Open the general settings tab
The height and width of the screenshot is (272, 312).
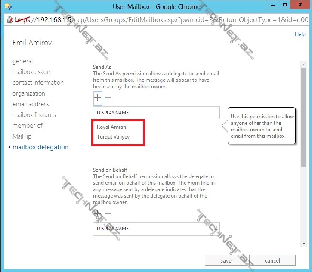(22, 61)
